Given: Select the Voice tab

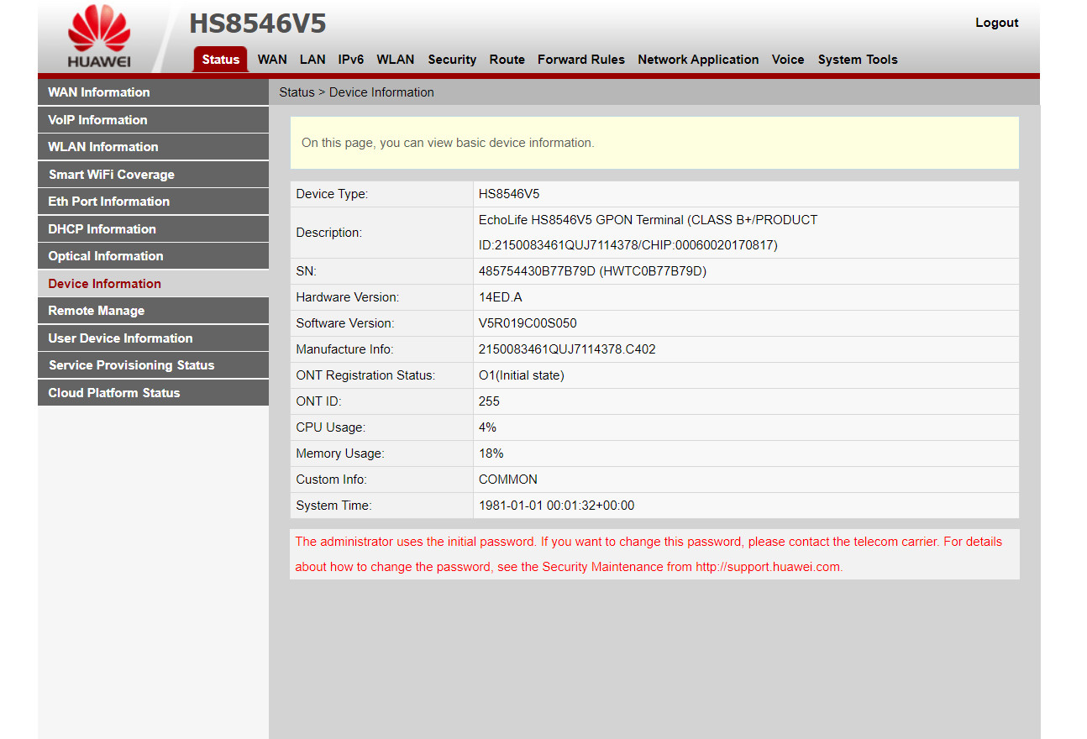Looking at the screenshot, I should click(788, 60).
